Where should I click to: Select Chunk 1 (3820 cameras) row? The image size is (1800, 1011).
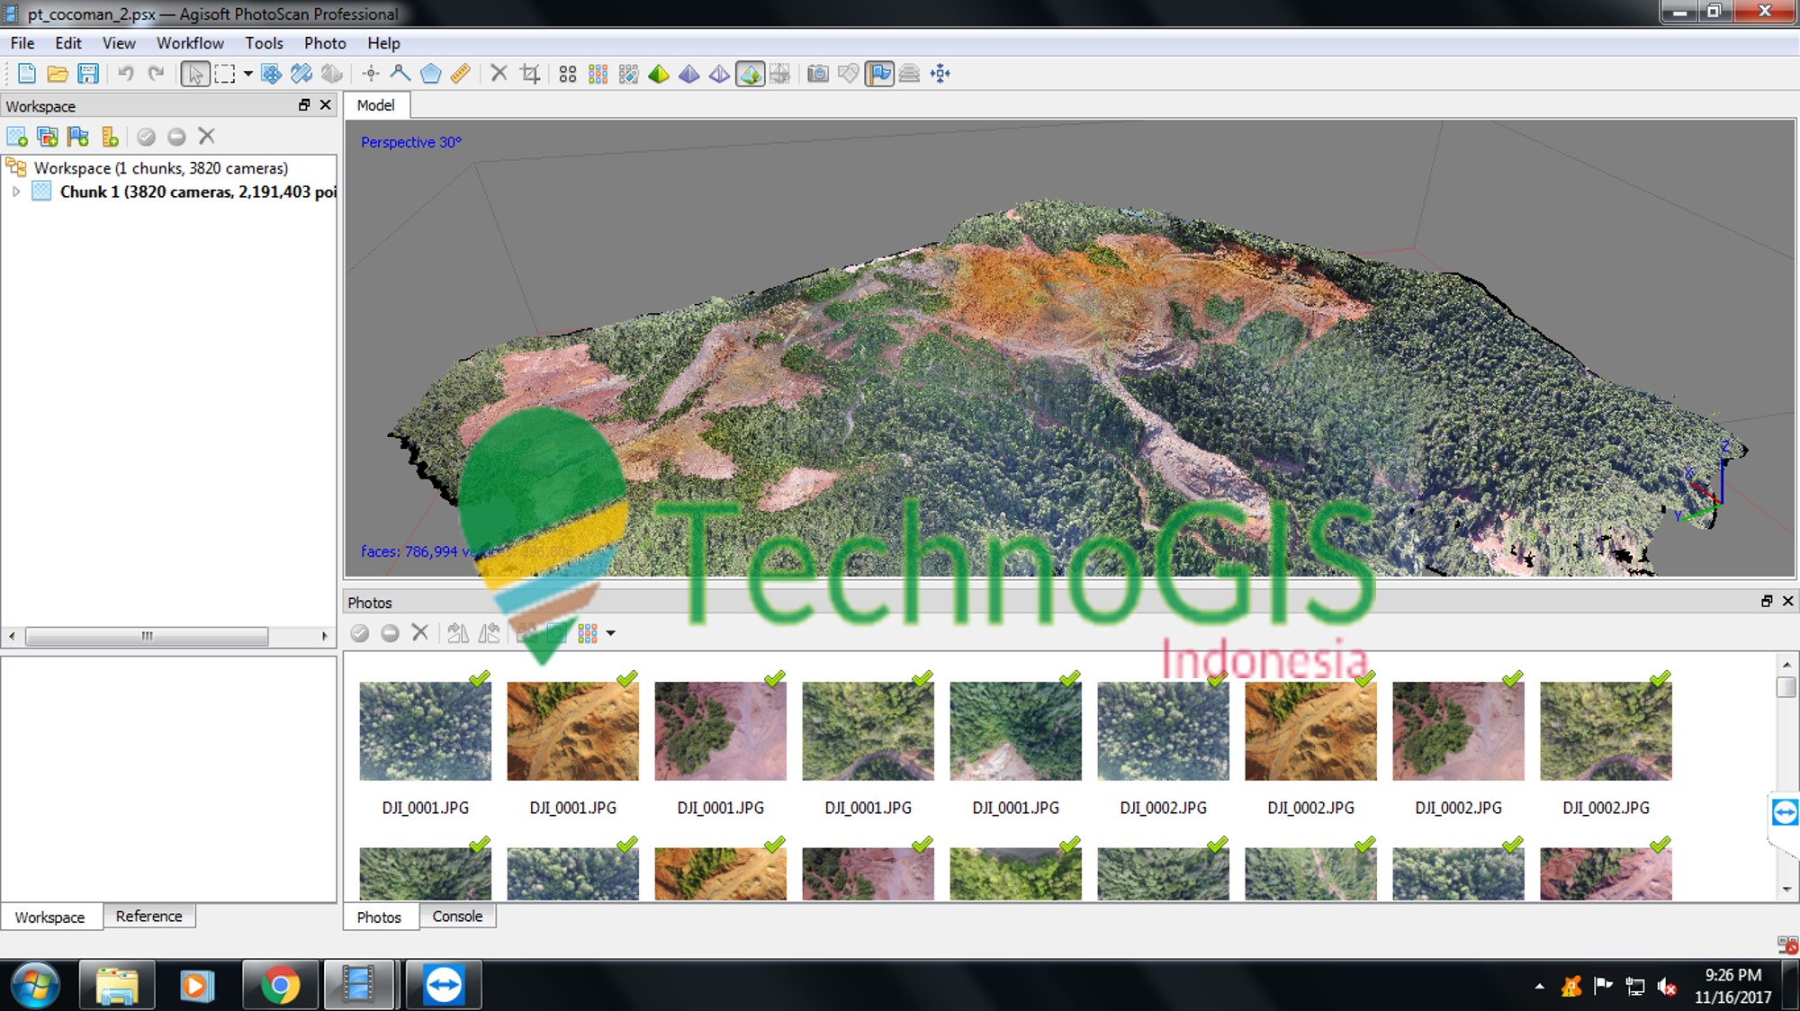coord(198,192)
